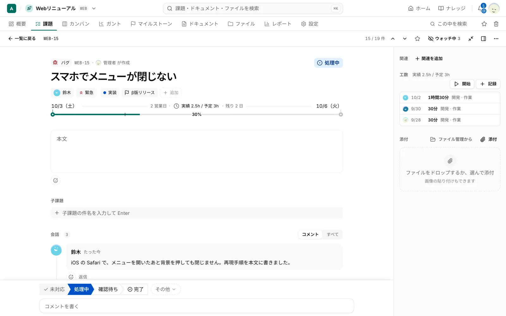The image size is (506, 316).
Task: Go to next issue with the down arrow
Action: [x=405, y=39]
